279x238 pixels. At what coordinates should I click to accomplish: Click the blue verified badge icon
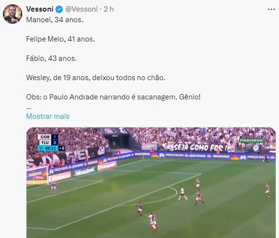tap(59, 9)
